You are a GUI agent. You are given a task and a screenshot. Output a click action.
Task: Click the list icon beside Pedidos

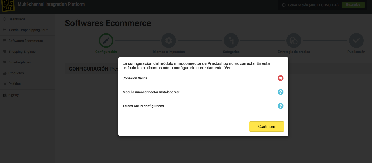pyautogui.click(x=5, y=84)
